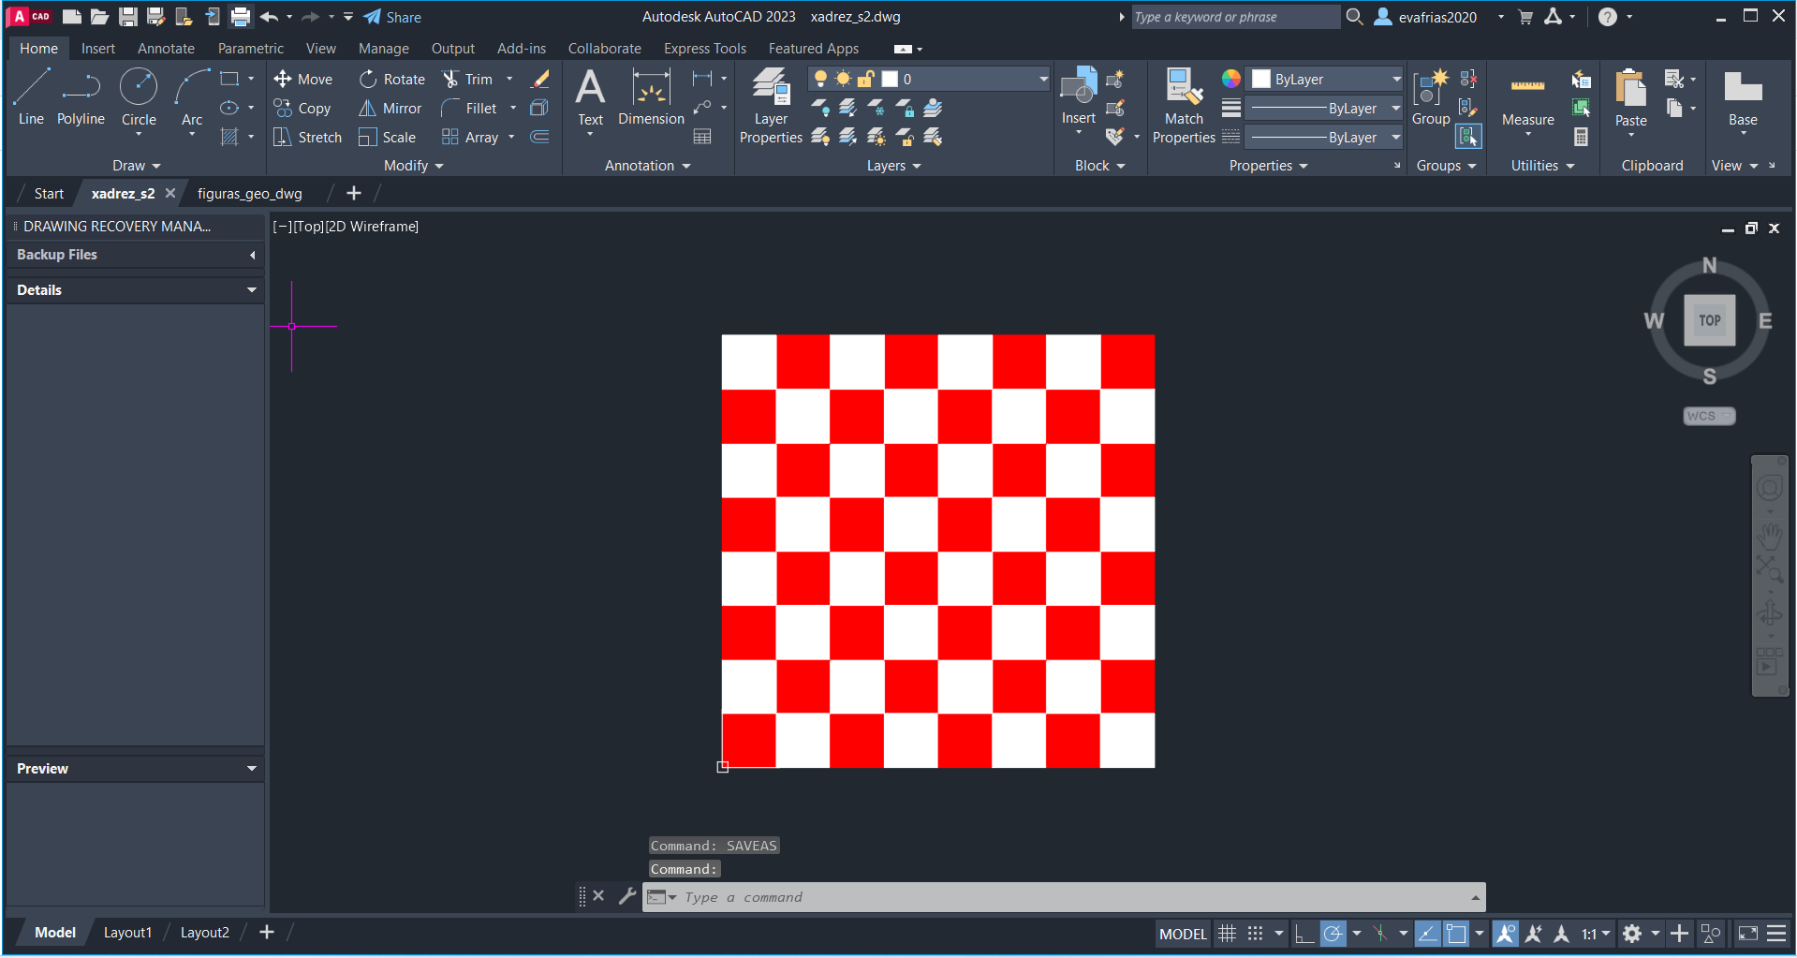
Task: Open the layer dropdown showing 0
Action: tap(929, 80)
